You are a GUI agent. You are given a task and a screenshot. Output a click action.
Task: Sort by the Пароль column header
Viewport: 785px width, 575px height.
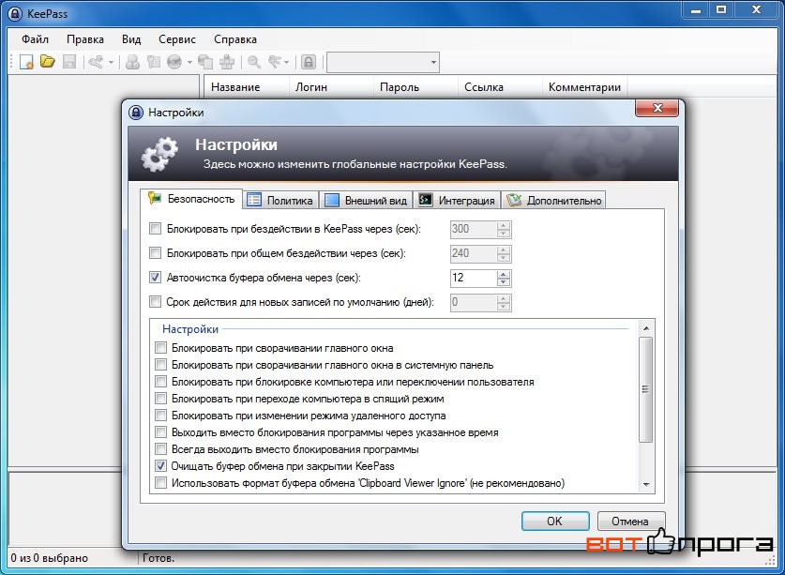point(415,86)
